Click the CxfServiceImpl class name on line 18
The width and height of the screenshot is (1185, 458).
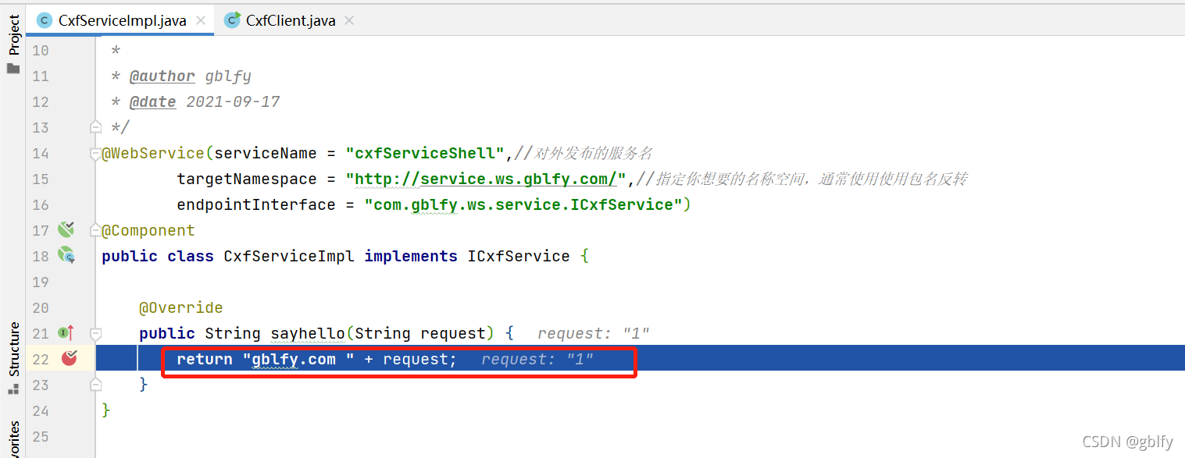289,256
